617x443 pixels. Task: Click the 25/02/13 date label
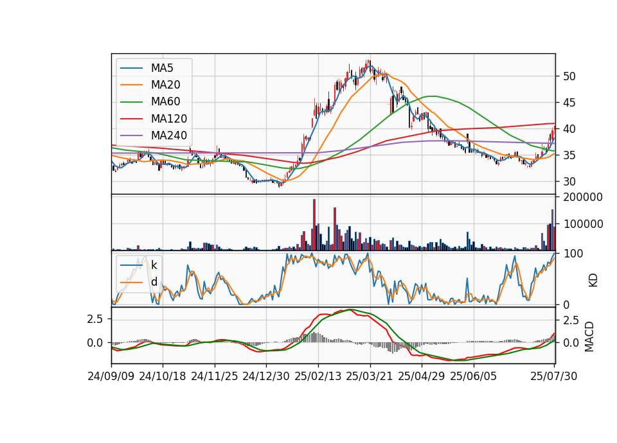(x=318, y=376)
